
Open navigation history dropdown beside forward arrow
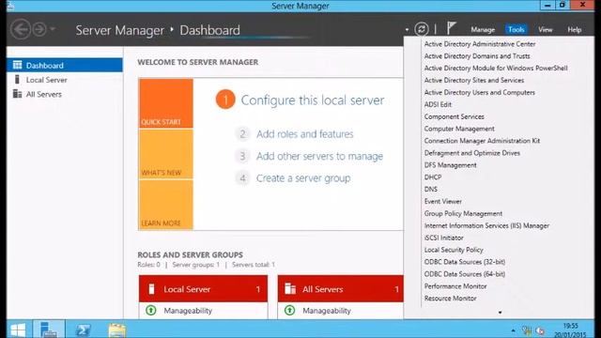53,29
